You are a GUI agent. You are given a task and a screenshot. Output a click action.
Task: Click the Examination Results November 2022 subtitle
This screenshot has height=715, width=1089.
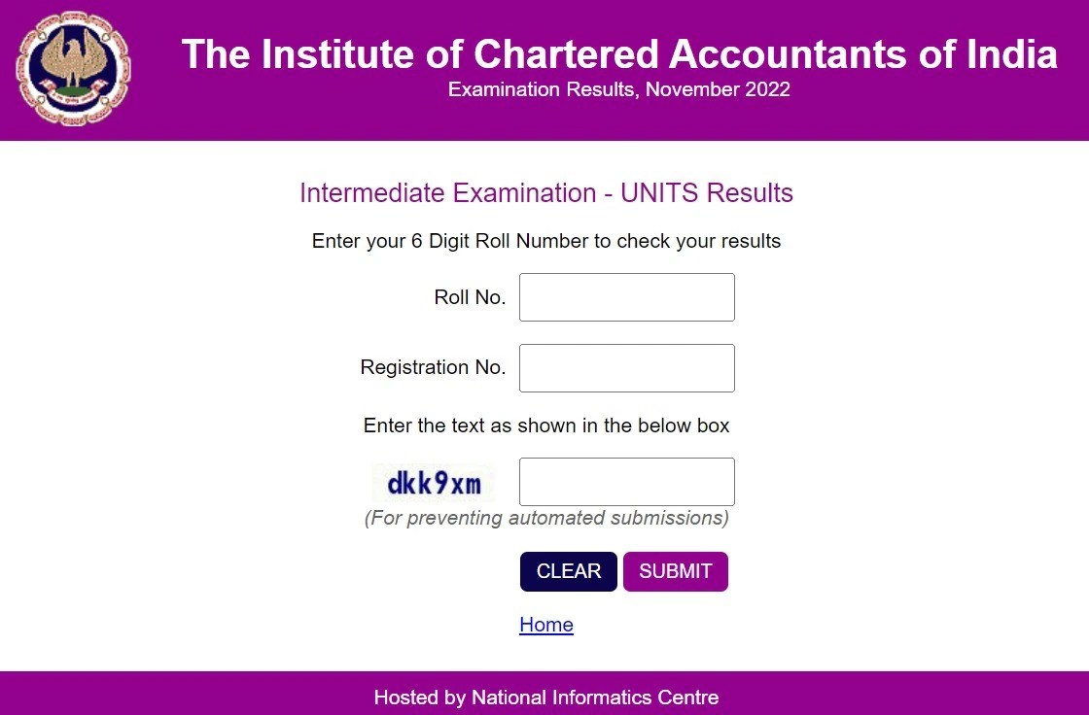(618, 89)
